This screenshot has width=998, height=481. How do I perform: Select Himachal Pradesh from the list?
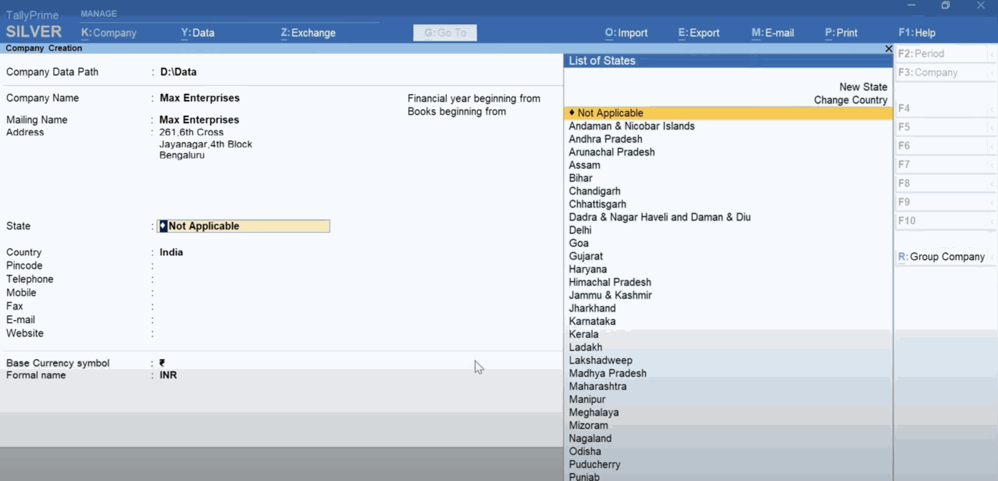pos(610,282)
